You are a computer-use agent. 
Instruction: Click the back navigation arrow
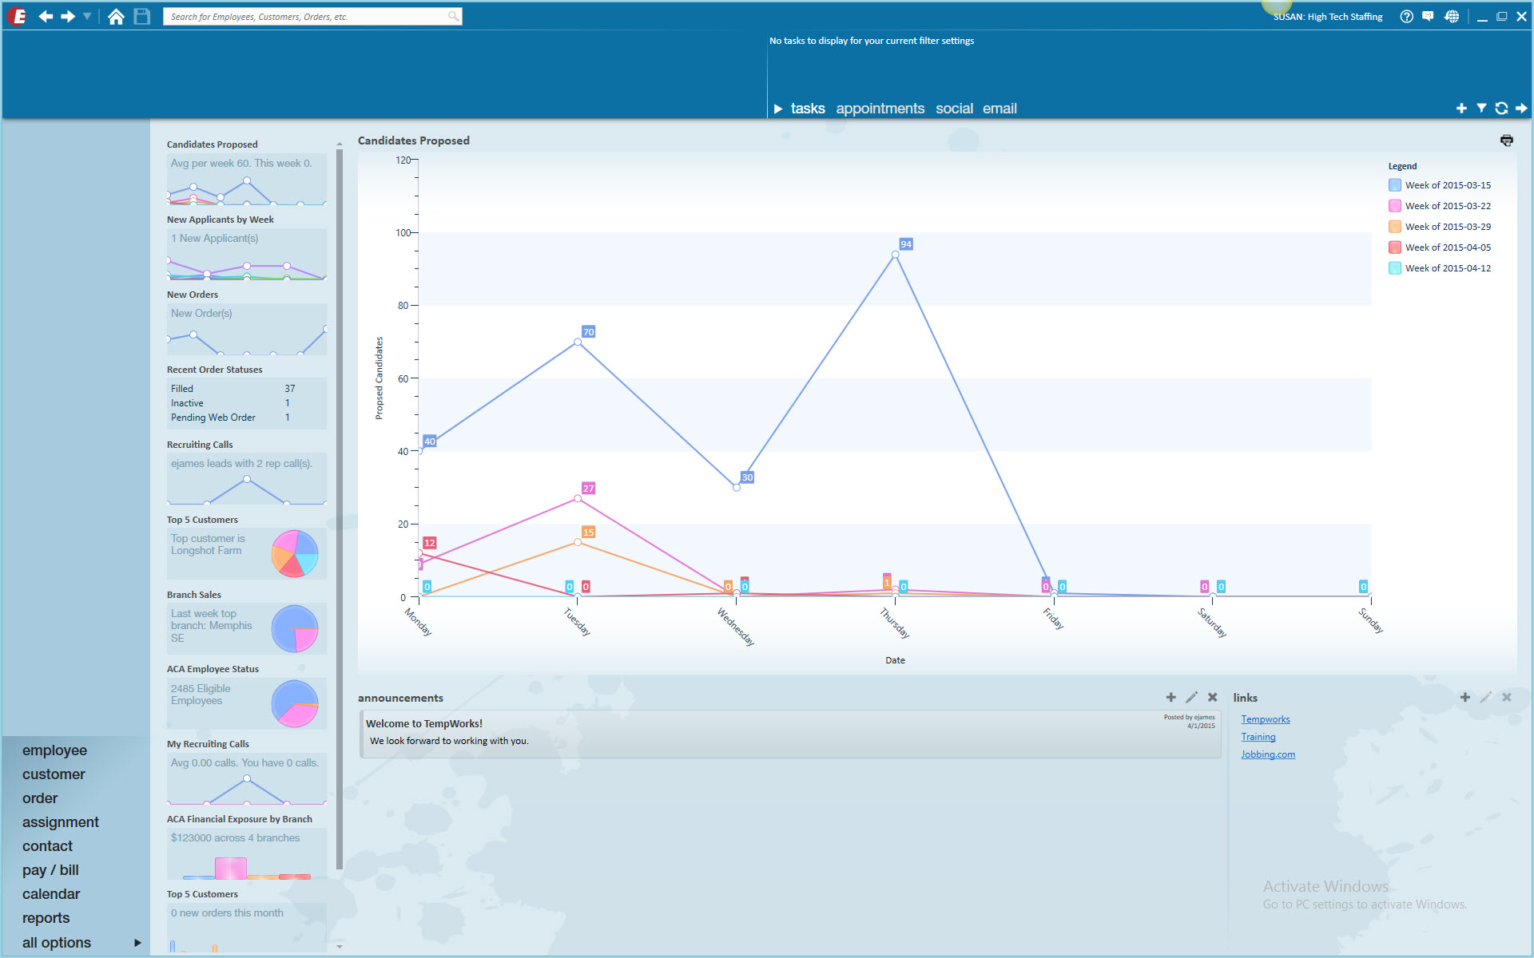pyautogui.click(x=46, y=17)
